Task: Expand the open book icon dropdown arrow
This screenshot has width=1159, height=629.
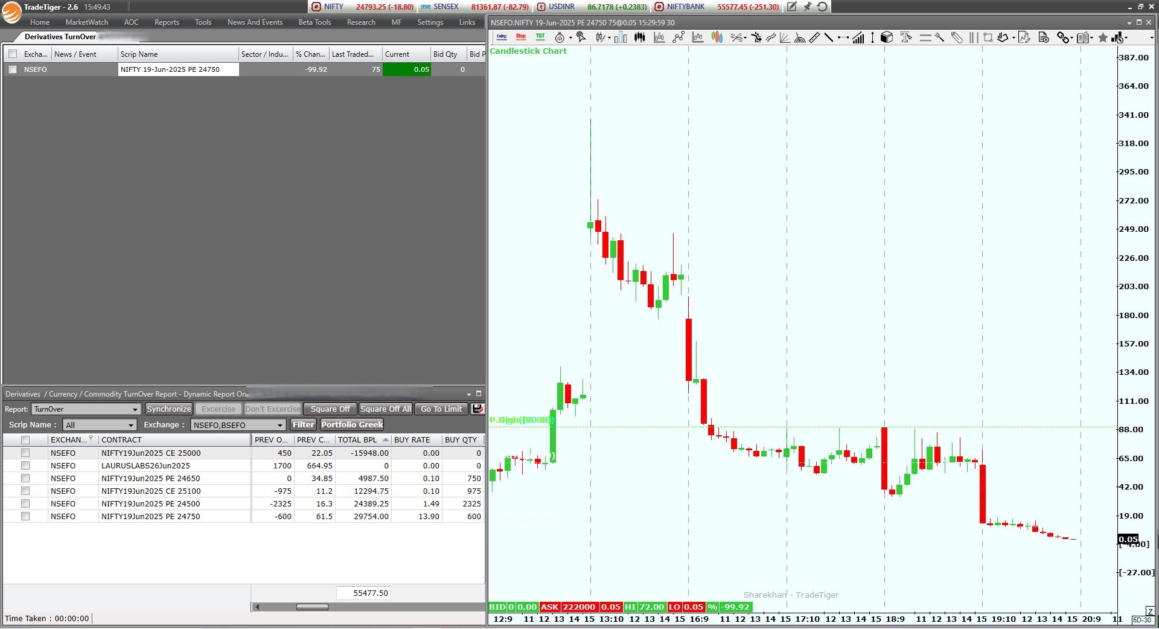Action: (1091, 38)
